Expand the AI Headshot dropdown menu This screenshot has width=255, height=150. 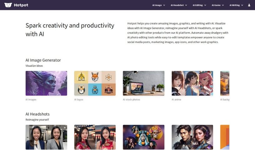coord(179,5)
